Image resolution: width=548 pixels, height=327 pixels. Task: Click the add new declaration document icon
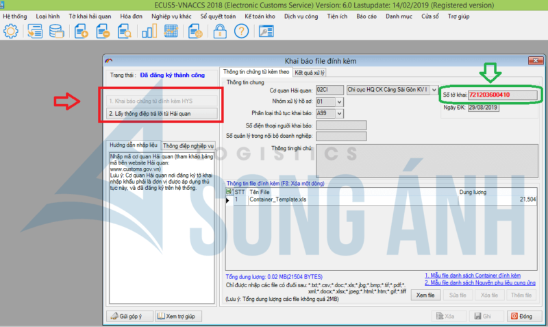[x=82, y=31]
